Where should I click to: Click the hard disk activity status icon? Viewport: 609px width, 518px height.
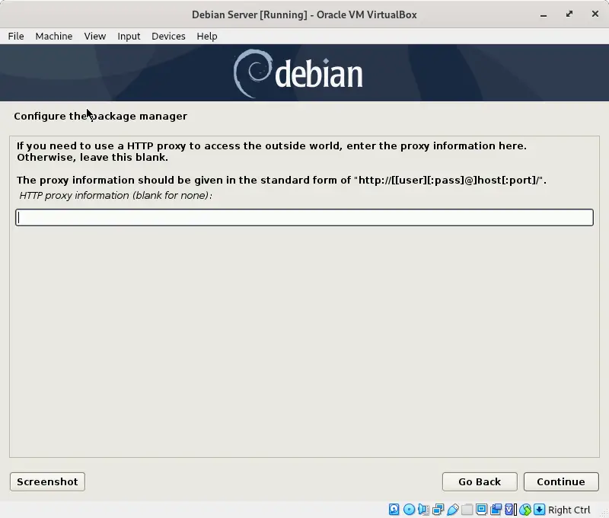pos(394,509)
